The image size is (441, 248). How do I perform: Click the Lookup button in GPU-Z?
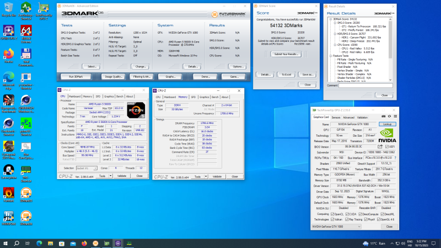point(388,124)
